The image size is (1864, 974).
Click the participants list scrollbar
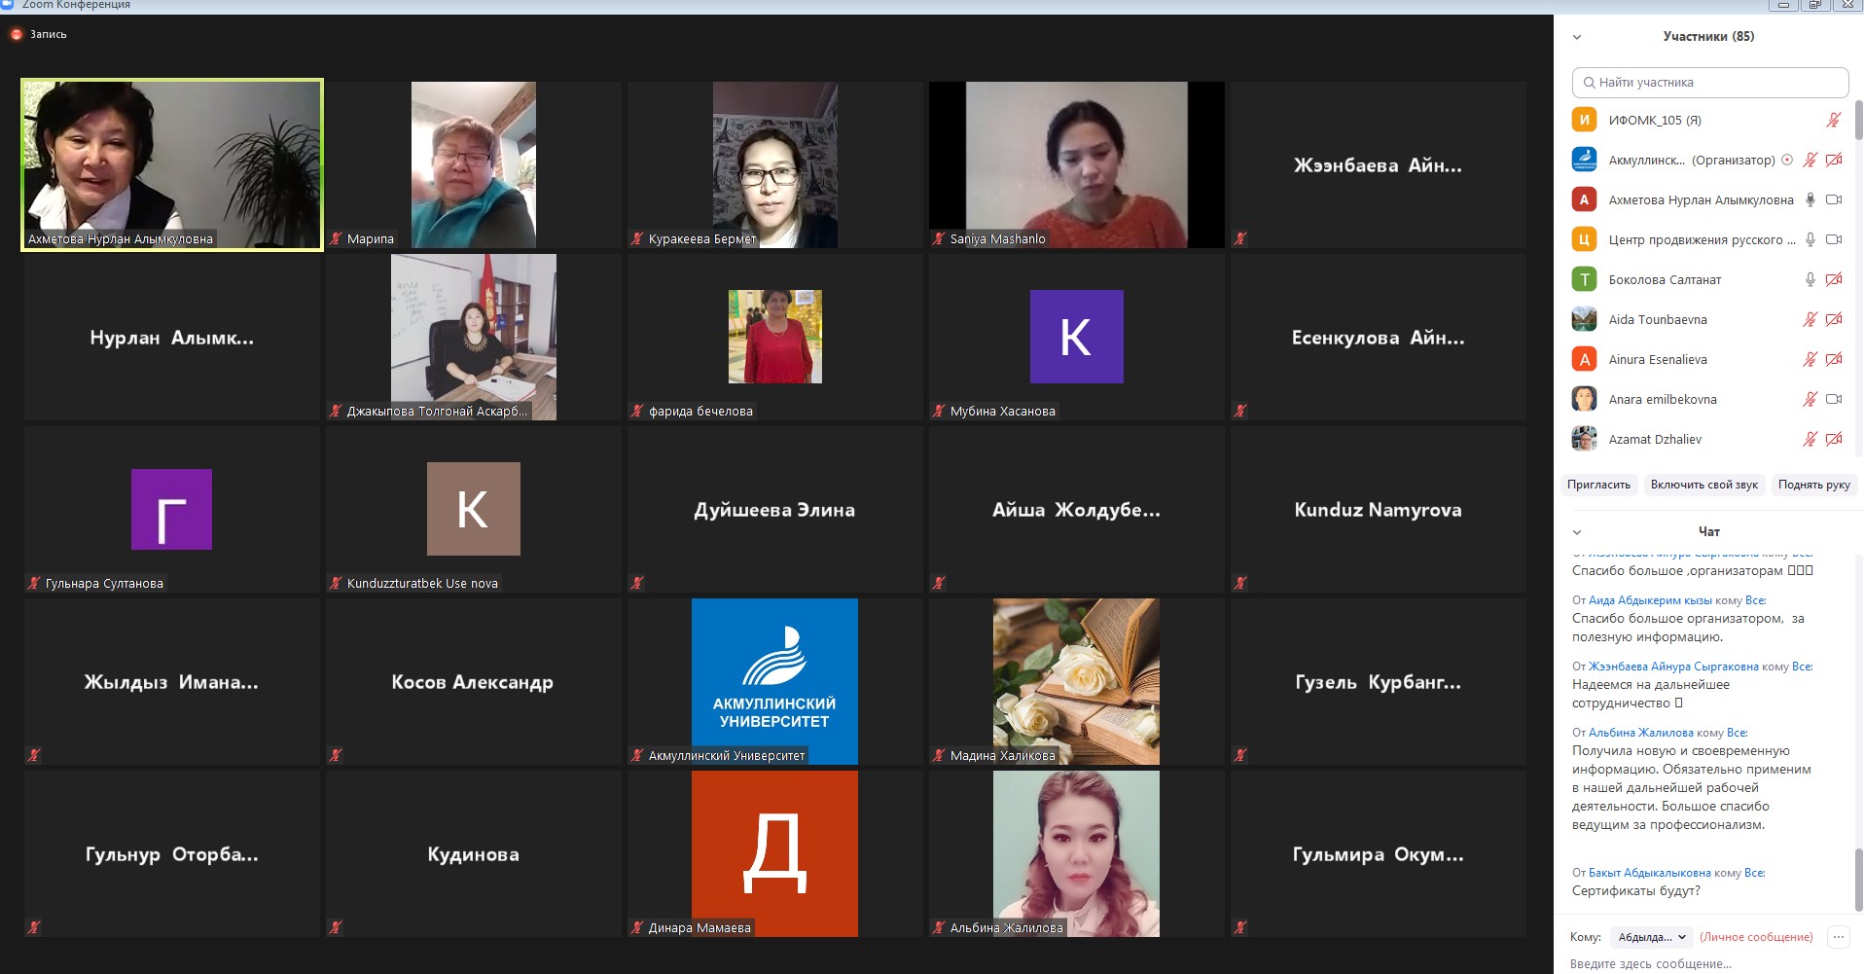pyautogui.click(x=1858, y=122)
